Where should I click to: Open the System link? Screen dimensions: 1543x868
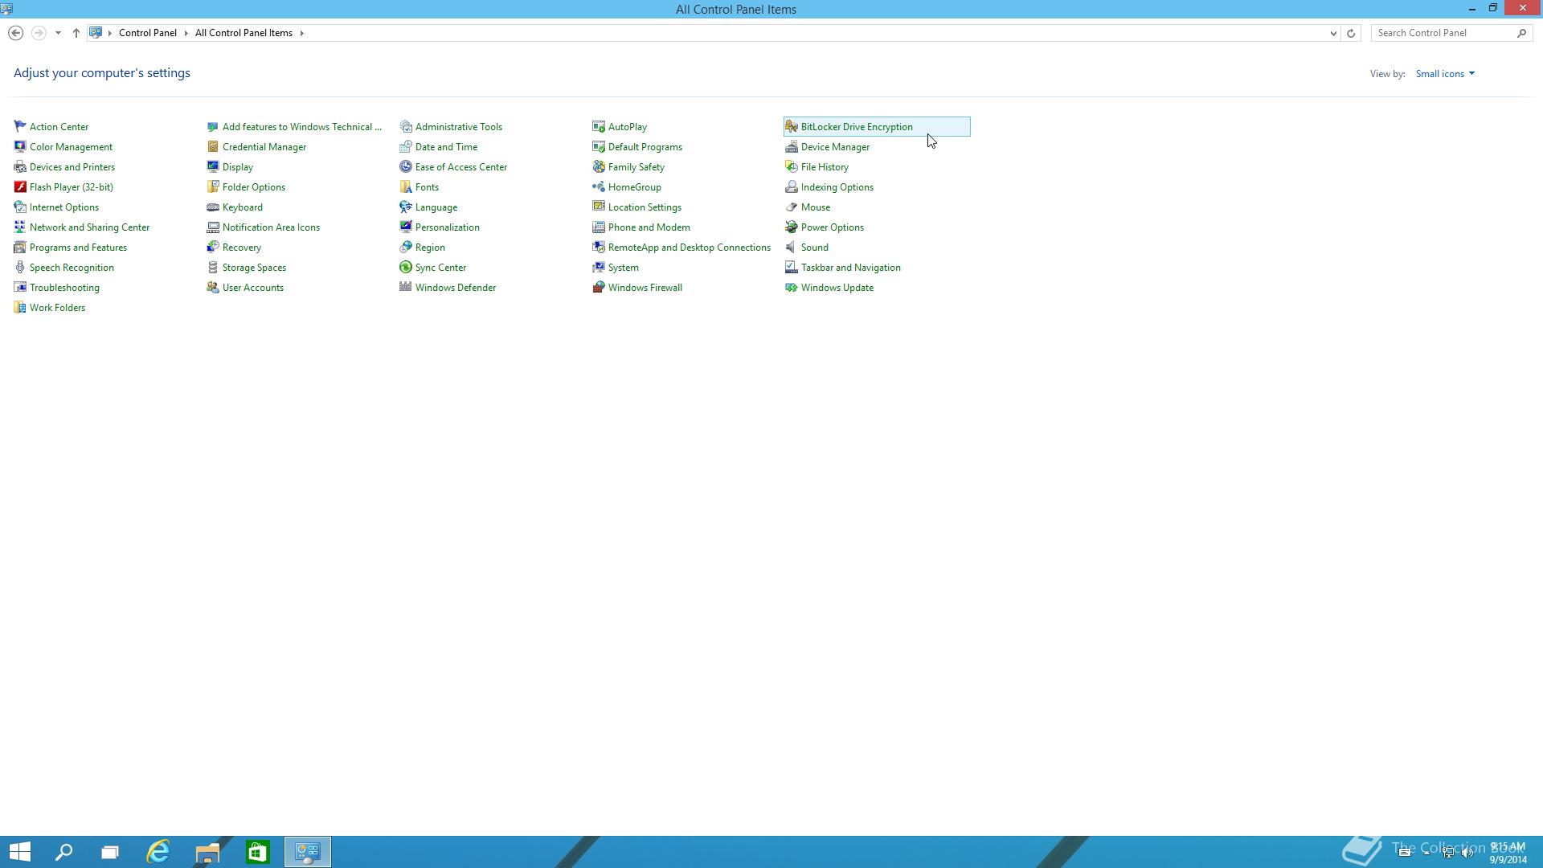tap(623, 267)
